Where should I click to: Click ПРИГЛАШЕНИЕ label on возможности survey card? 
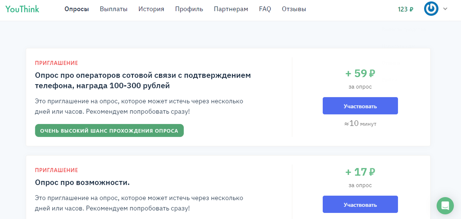pyautogui.click(x=56, y=170)
